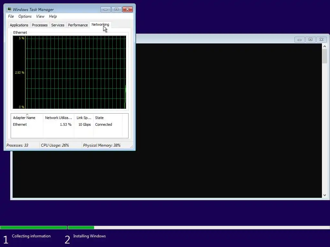Click the Installing Windows step label

(x=90, y=236)
